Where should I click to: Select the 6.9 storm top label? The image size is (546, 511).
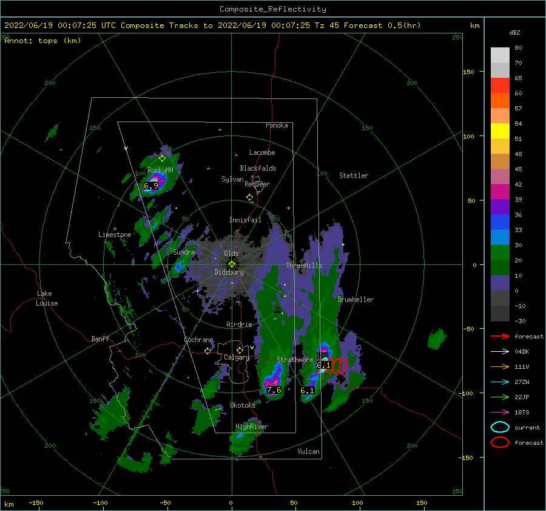click(151, 186)
